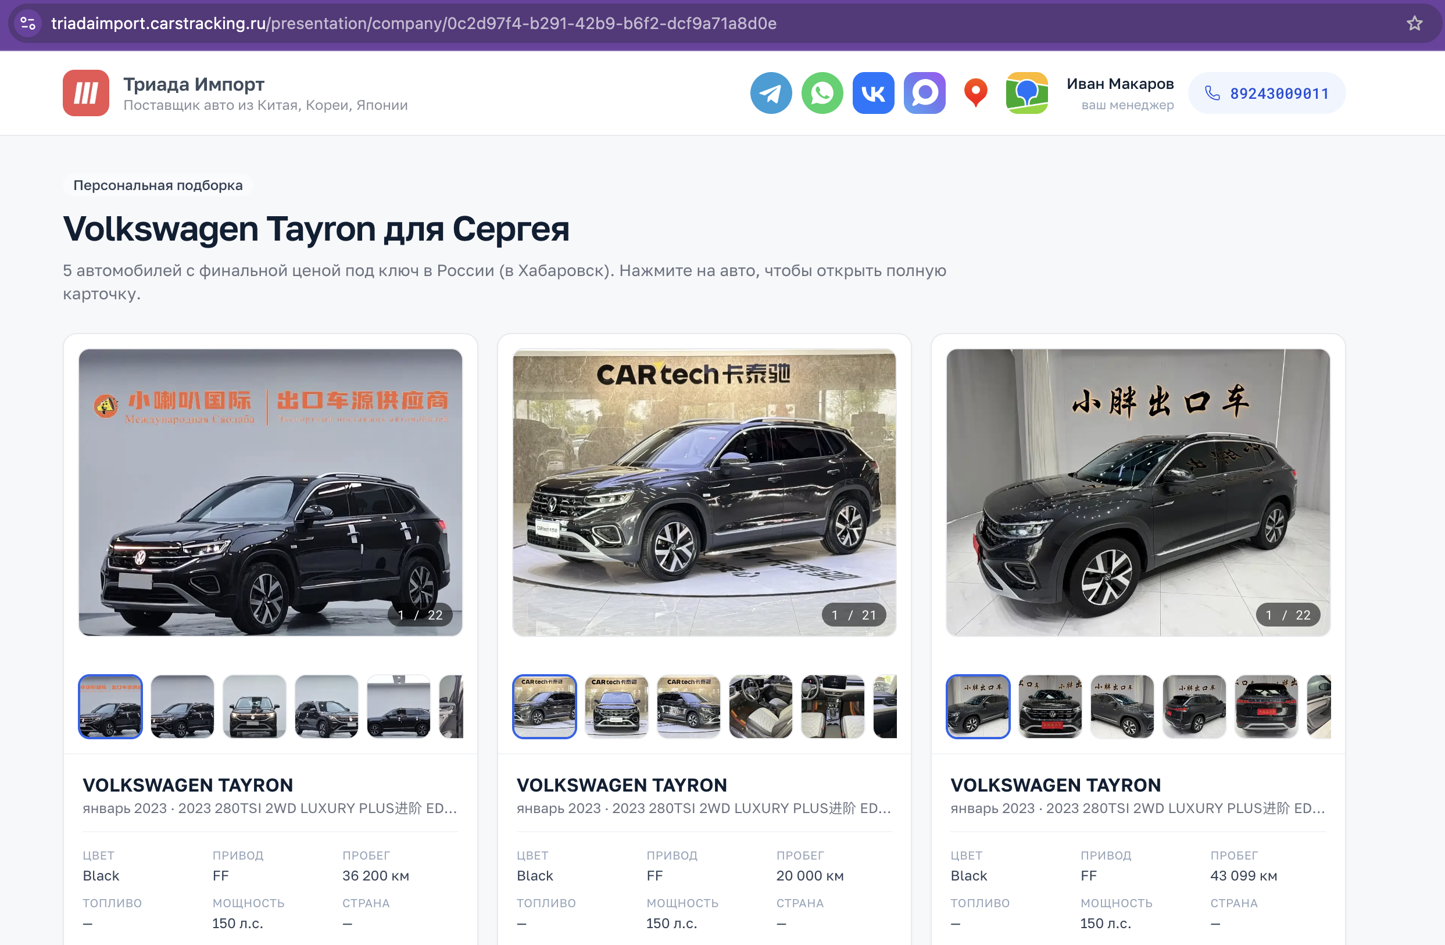Image resolution: width=1445 pixels, height=945 pixels.
Task: Click the Триада Импорт company name
Action: (x=194, y=84)
